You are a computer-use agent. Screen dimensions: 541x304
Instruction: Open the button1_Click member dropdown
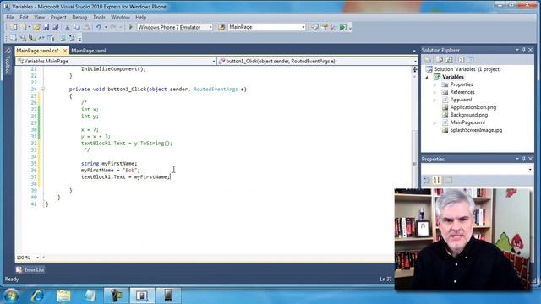tap(415, 62)
